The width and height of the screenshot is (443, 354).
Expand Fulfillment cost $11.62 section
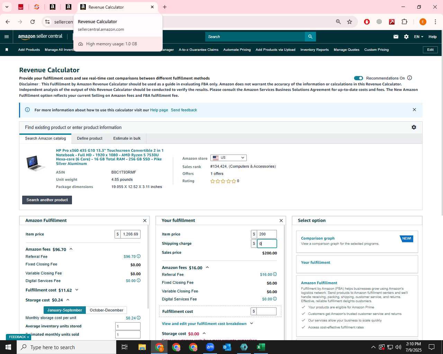77,290
